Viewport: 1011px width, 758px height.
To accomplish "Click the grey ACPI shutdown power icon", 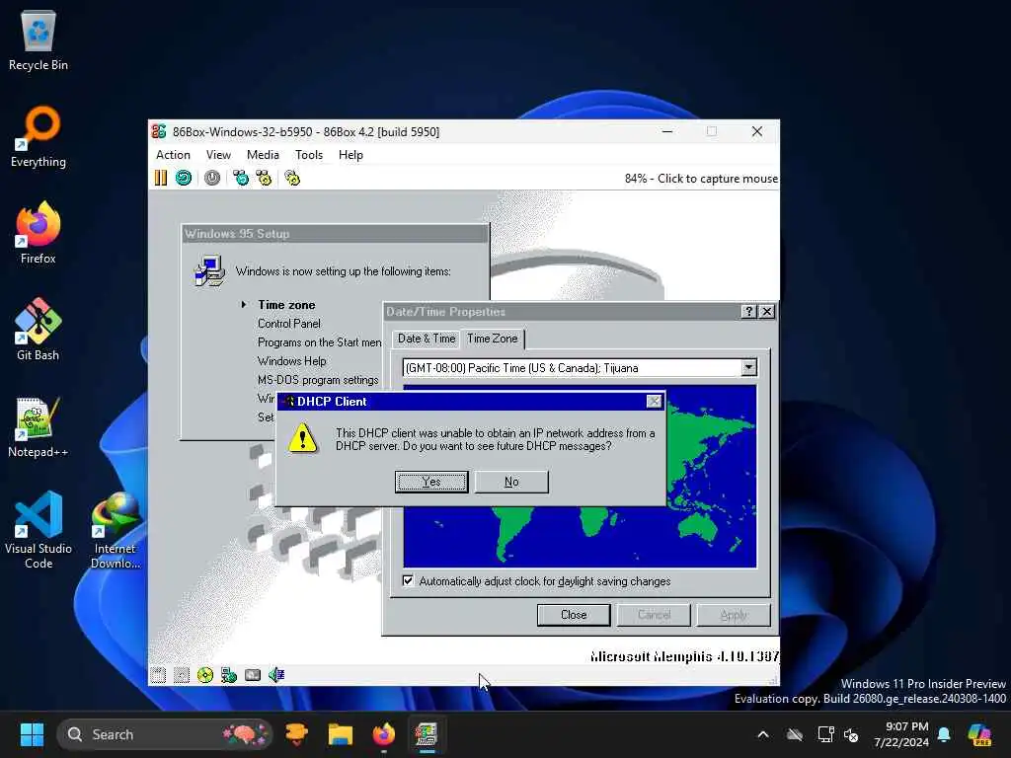I will [x=212, y=178].
